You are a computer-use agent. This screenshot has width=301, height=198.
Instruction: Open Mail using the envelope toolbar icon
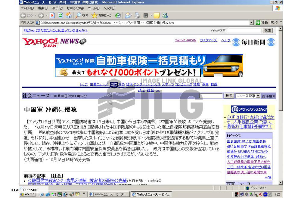click(128, 15)
